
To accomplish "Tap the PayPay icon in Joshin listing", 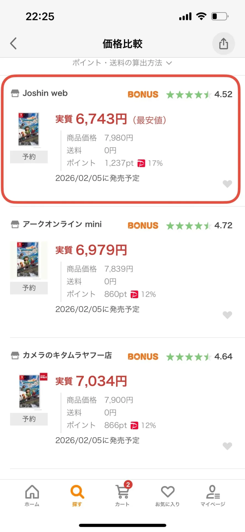I will 141,163.
